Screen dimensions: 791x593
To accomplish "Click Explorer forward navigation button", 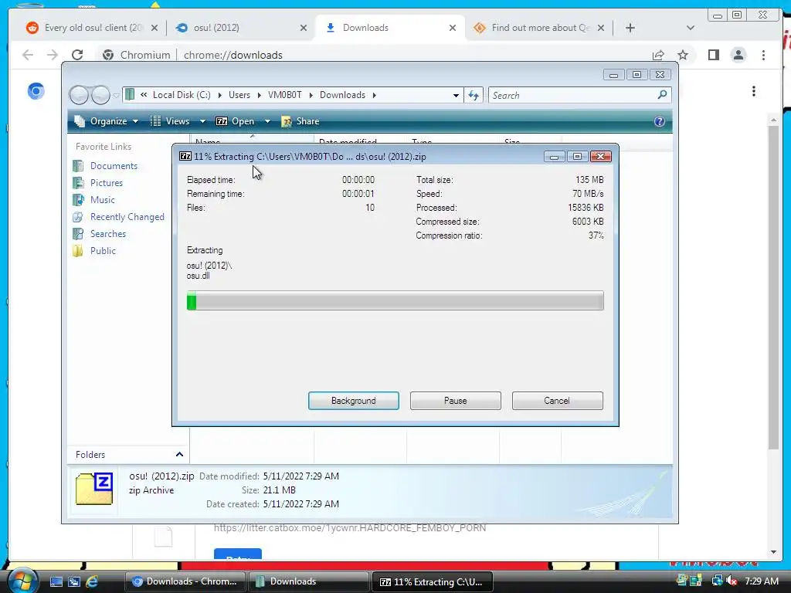I will coord(100,95).
